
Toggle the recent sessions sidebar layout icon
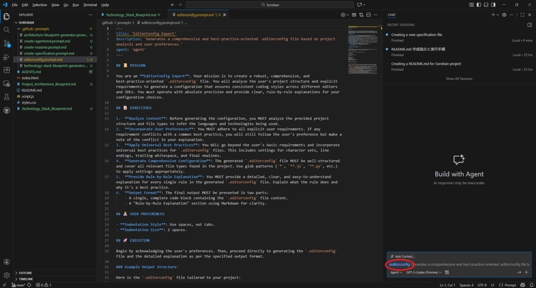coord(529,25)
